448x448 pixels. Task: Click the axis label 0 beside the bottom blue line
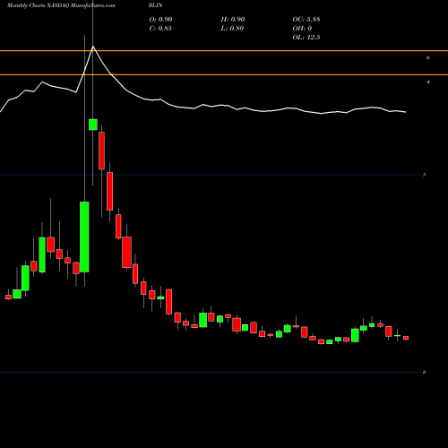424,372
